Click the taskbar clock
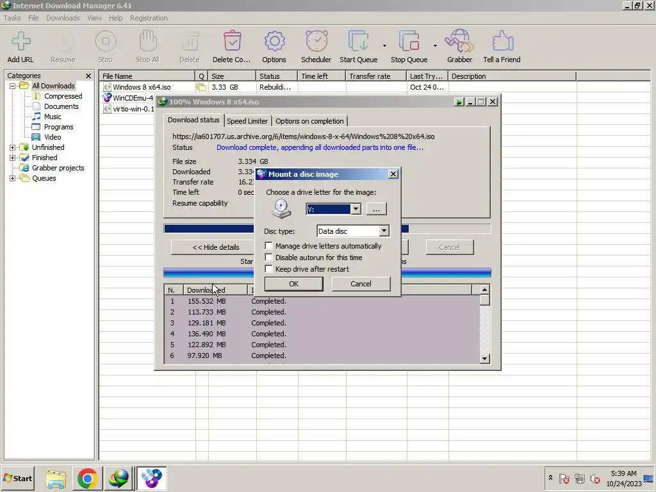Image resolution: width=656 pixels, height=492 pixels. [623, 479]
